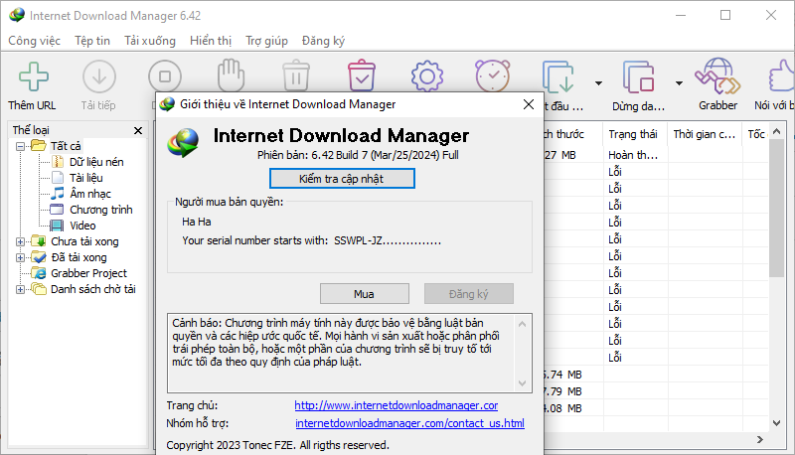Open the Hiển thị menu
The width and height of the screenshot is (795, 455).
pos(211,41)
